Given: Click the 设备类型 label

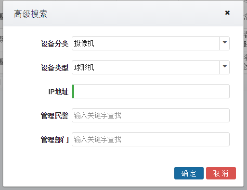Looking at the screenshot, I should coord(54,68).
